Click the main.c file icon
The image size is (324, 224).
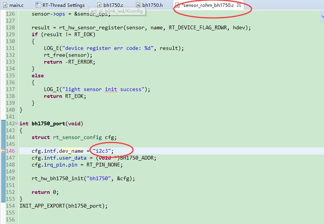point(5,5)
